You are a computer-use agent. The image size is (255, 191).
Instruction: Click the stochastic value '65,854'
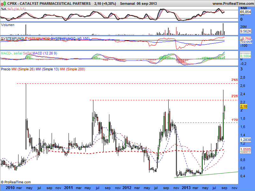click(x=245, y=12)
